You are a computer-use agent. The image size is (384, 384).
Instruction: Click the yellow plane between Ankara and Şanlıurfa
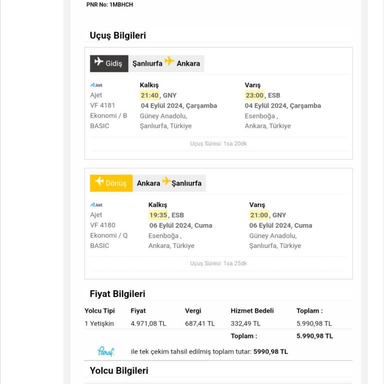[166, 181]
